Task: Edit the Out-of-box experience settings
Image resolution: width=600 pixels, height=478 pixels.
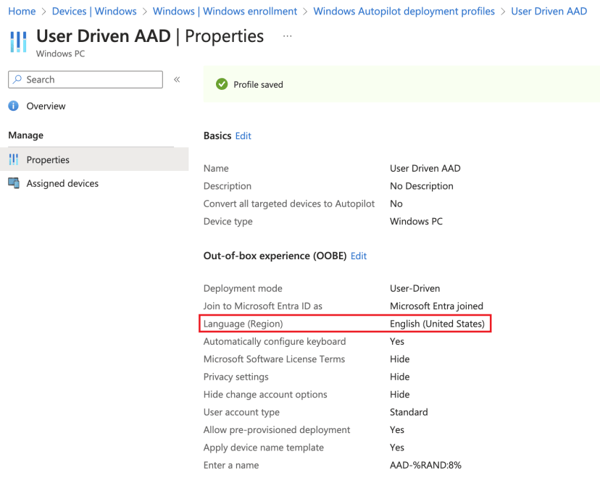Action: 358,256
